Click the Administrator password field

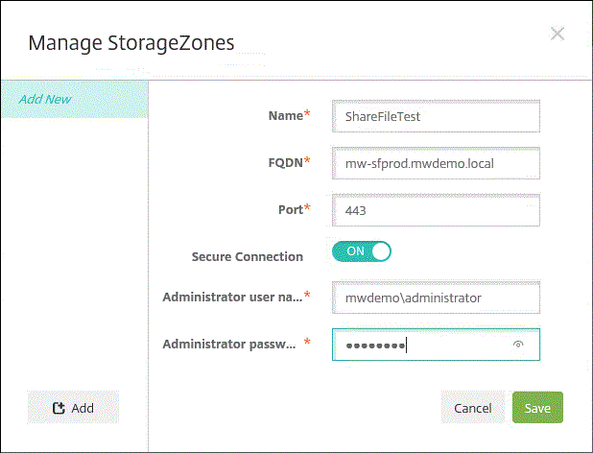tap(422, 344)
